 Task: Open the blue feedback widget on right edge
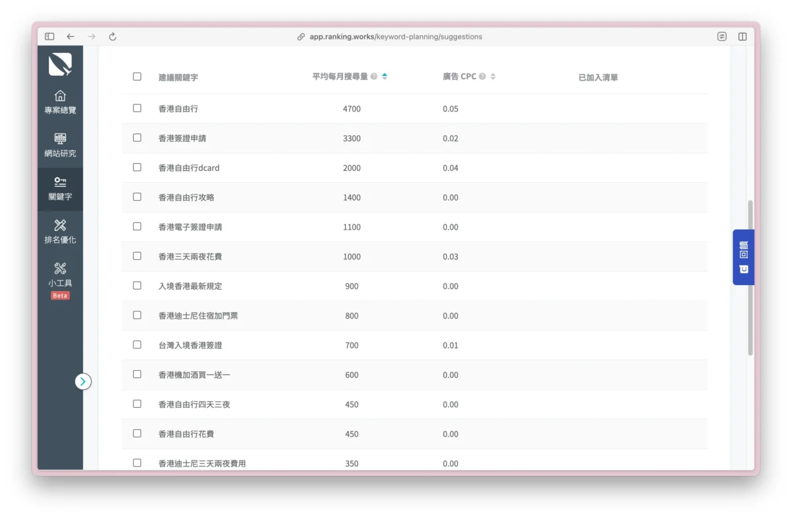(x=743, y=257)
